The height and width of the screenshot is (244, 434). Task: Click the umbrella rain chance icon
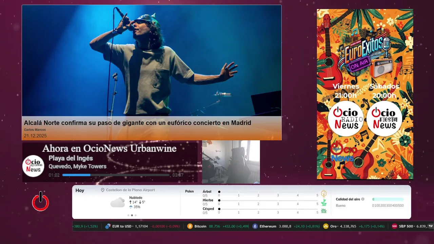click(131, 207)
